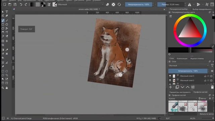The image size is (215, 121).
Task: Toggle lock on Обычный слой 5
Action: [205, 76]
